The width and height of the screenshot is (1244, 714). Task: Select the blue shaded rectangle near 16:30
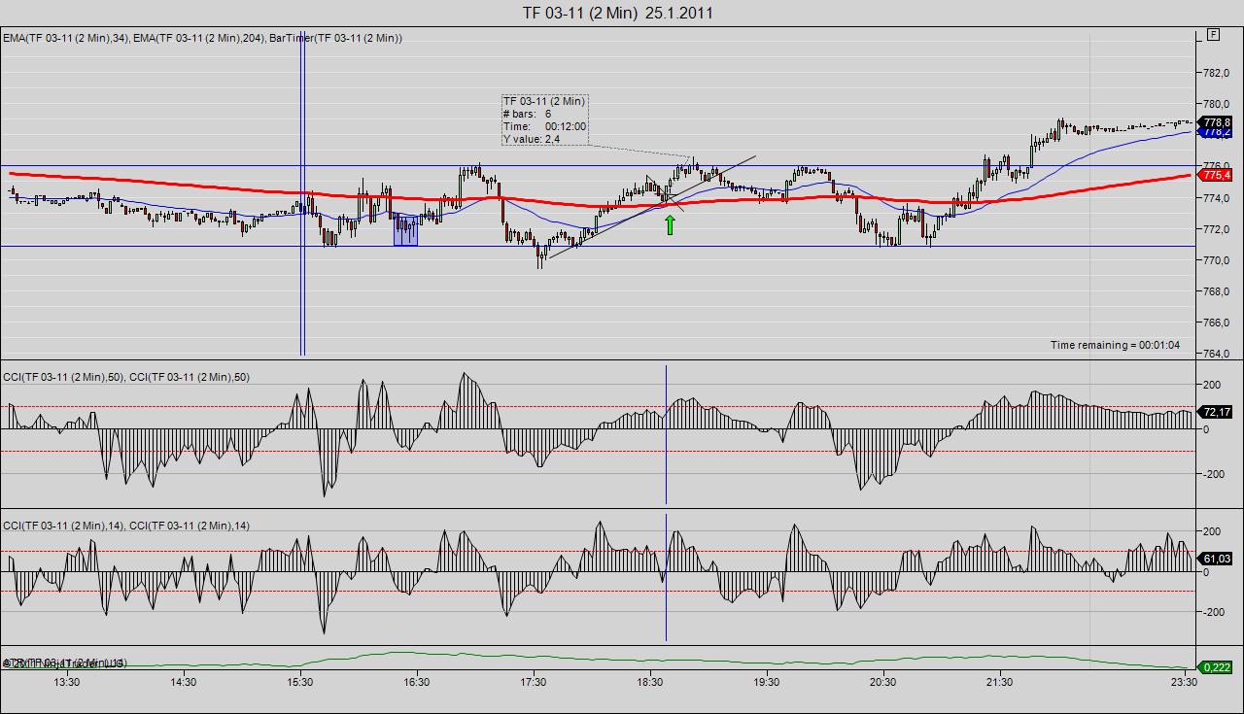[x=405, y=229]
